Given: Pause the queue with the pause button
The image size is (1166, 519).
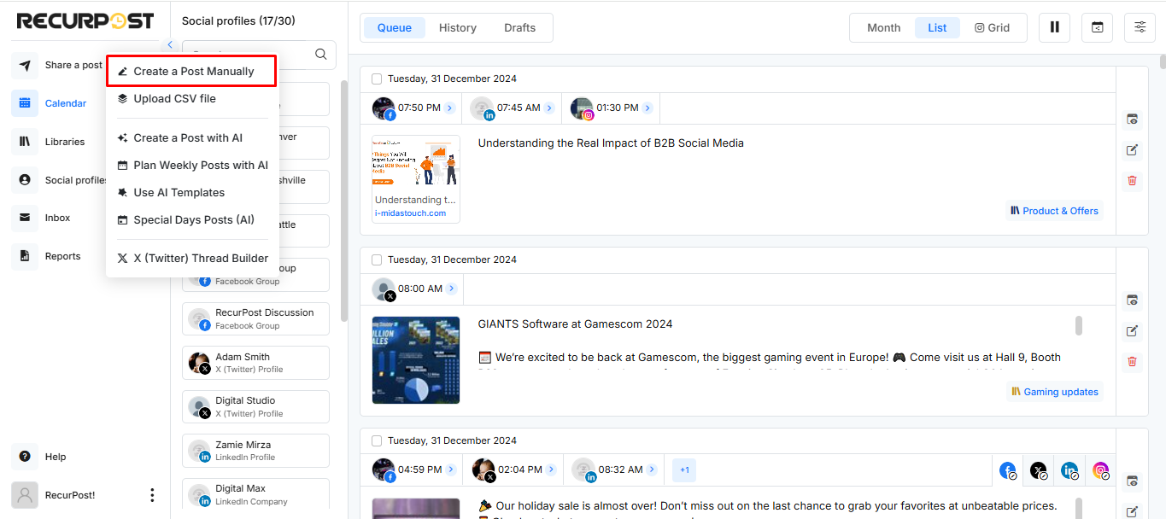Looking at the screenshot, I should 1054,27.
